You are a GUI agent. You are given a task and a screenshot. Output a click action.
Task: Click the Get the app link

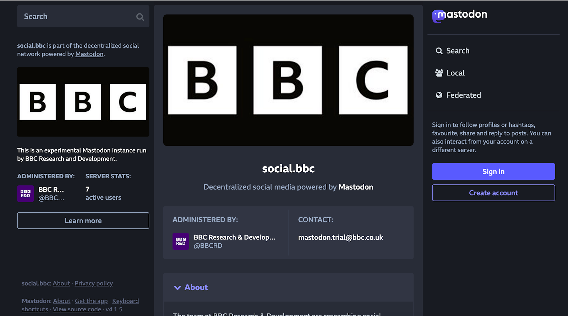point(91,301)
